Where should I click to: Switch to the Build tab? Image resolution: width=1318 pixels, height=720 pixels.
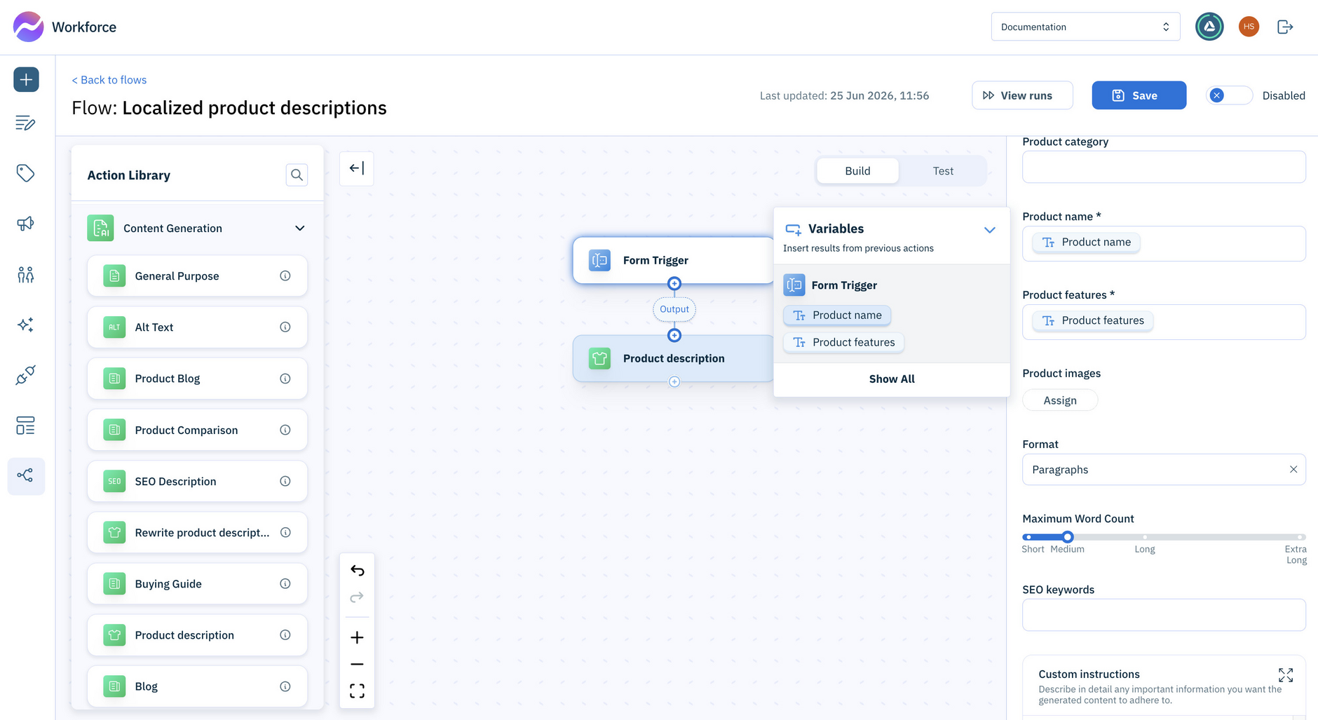click(857, 171)
